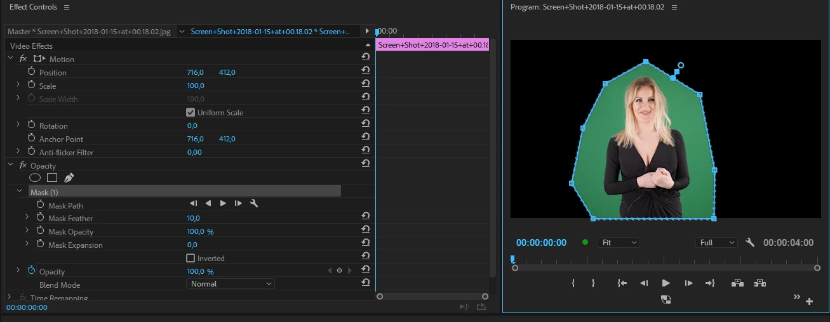Play the Program monitor
830x322 pixels.
pyautogui.click(x=666, y=283)
